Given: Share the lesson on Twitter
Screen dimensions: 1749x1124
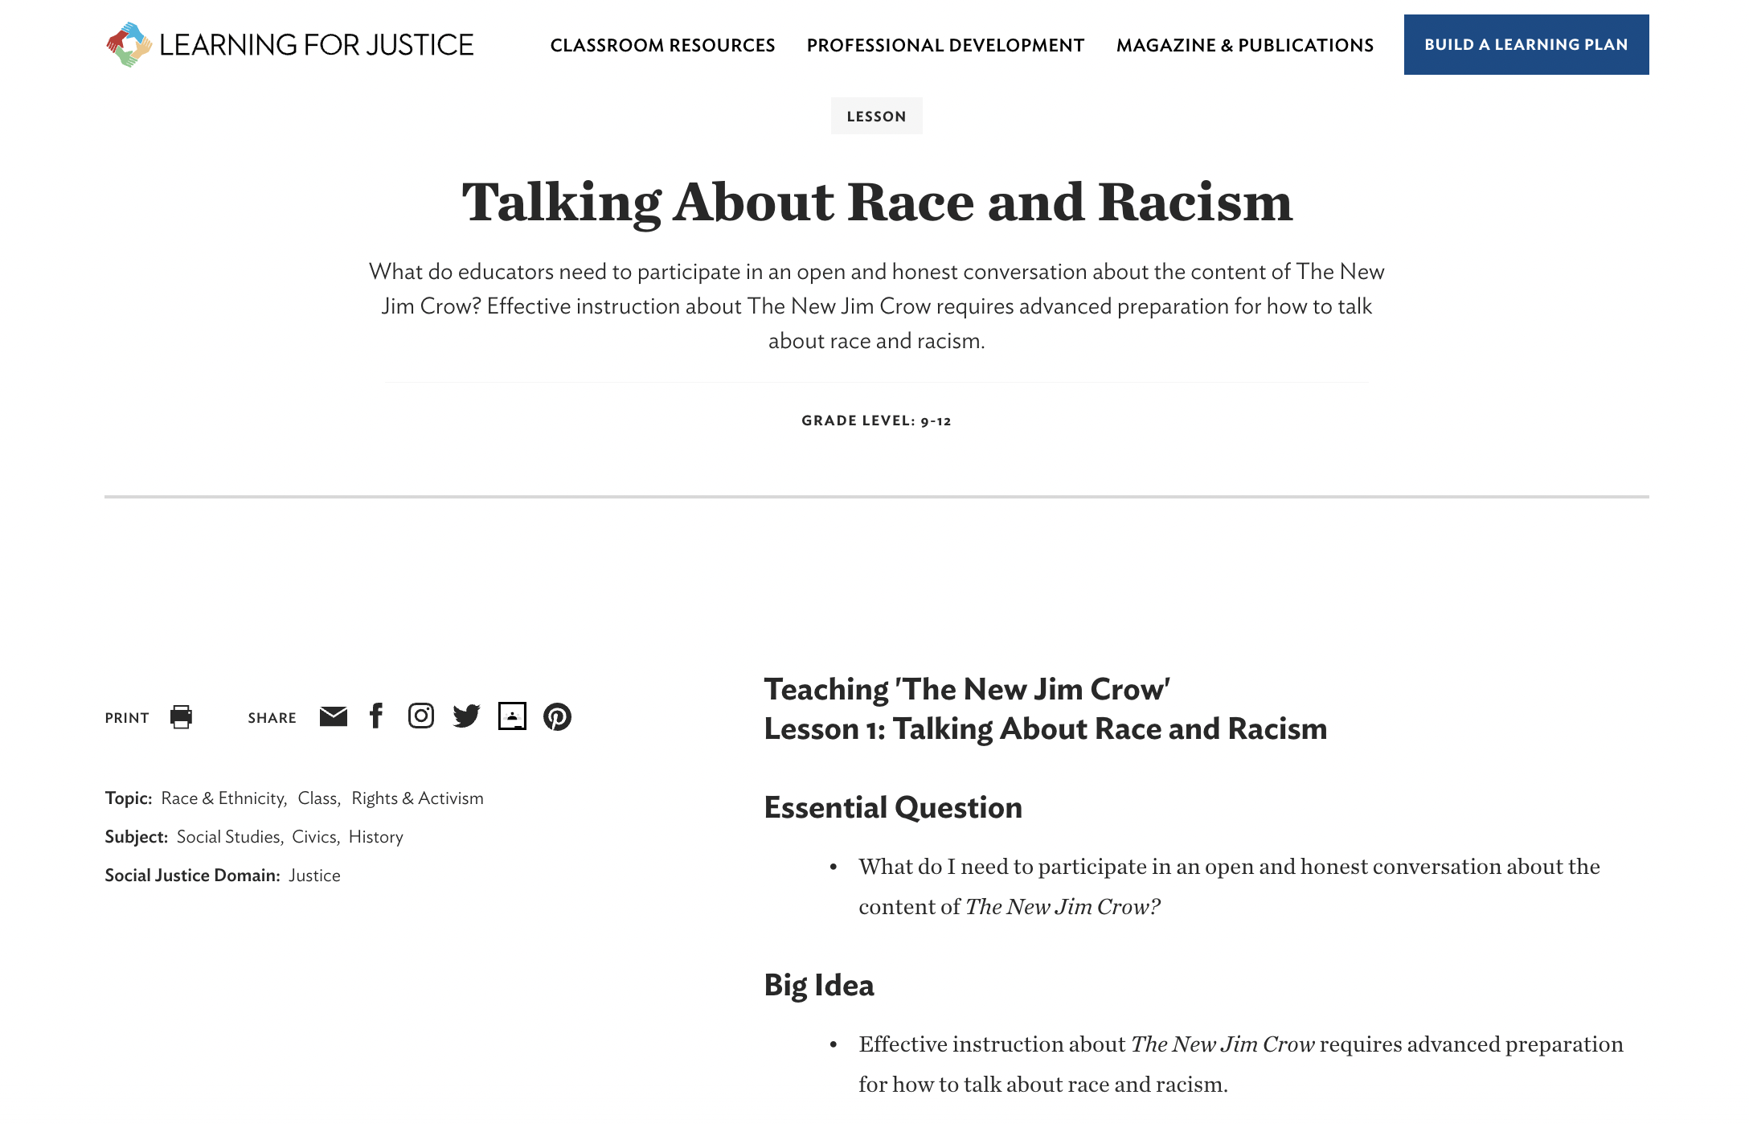Looking at the screenshot, I should 466,716.
